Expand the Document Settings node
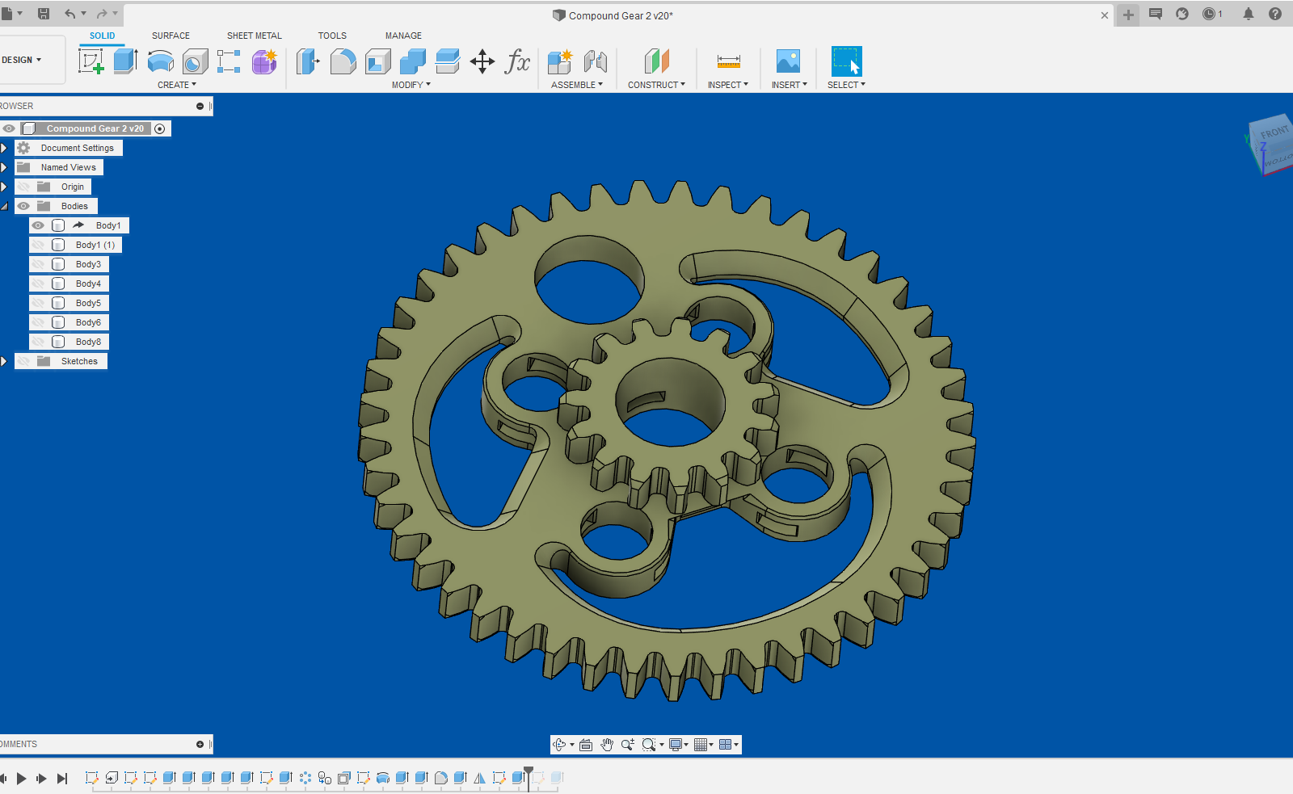Screen dimensions: 1293x794 click(4, 148)
